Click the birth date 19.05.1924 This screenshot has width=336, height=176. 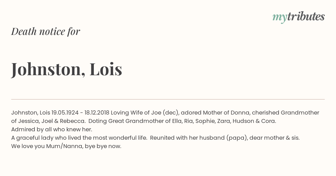(65, 113)
